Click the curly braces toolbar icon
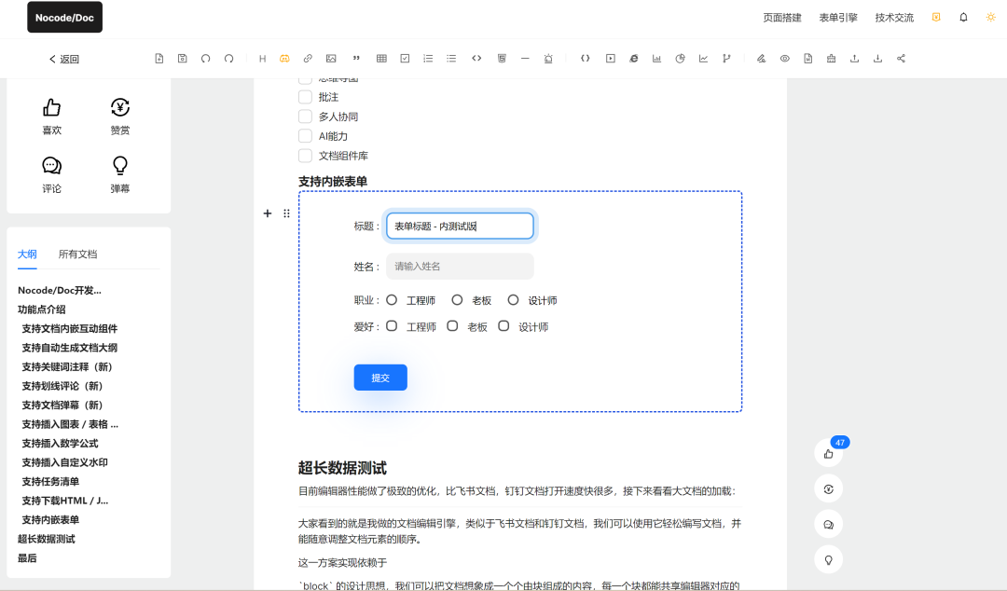This screenshot has width=1007, height=591. point(585,59)
